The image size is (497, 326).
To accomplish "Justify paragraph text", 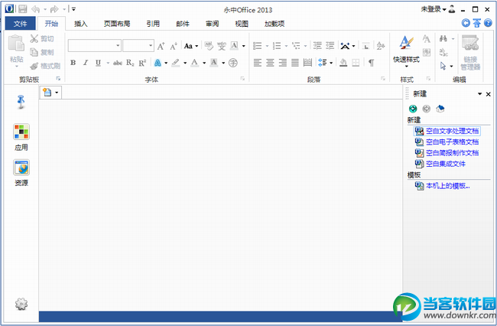I will click(295, 63).
